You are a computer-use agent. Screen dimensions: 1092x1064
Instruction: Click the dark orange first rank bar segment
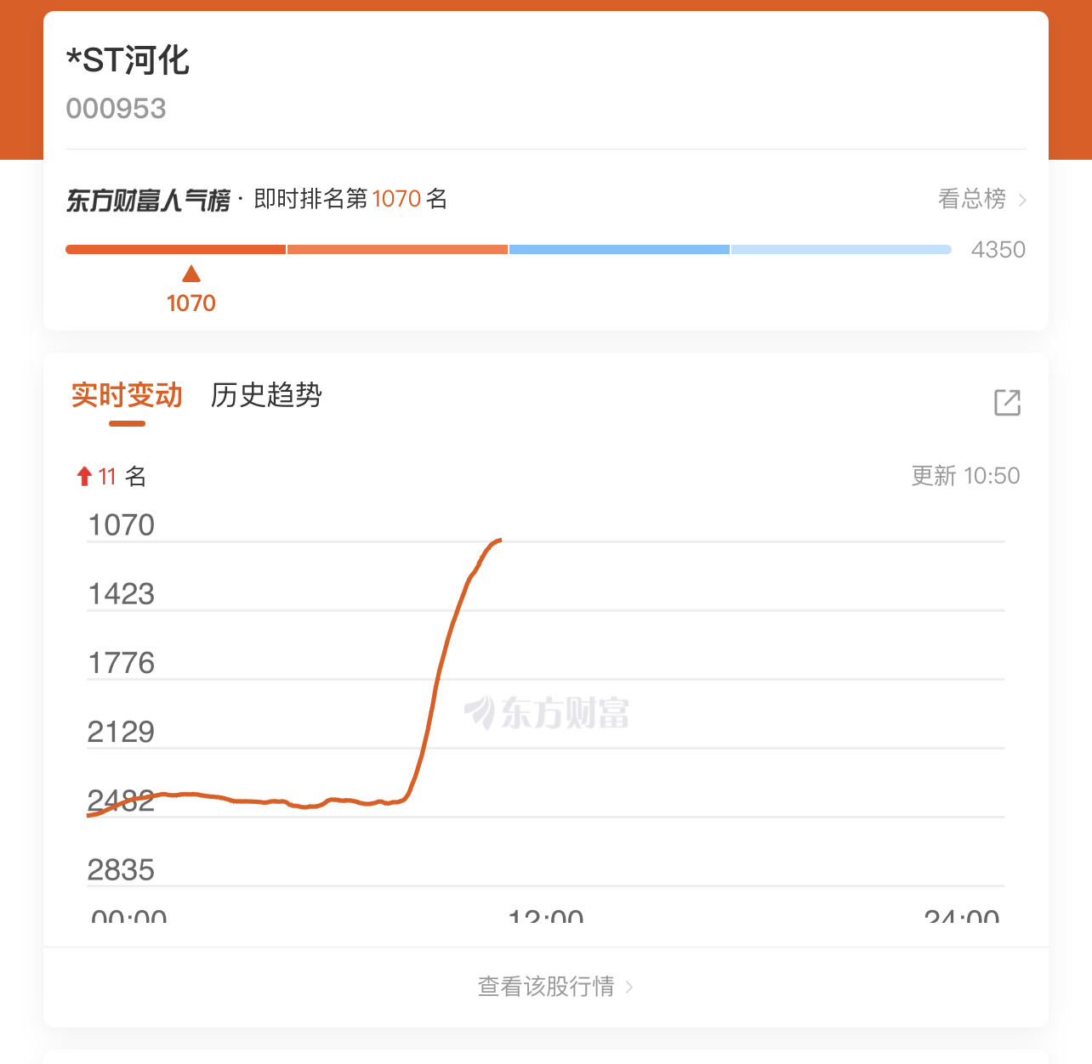click(175, 249)
